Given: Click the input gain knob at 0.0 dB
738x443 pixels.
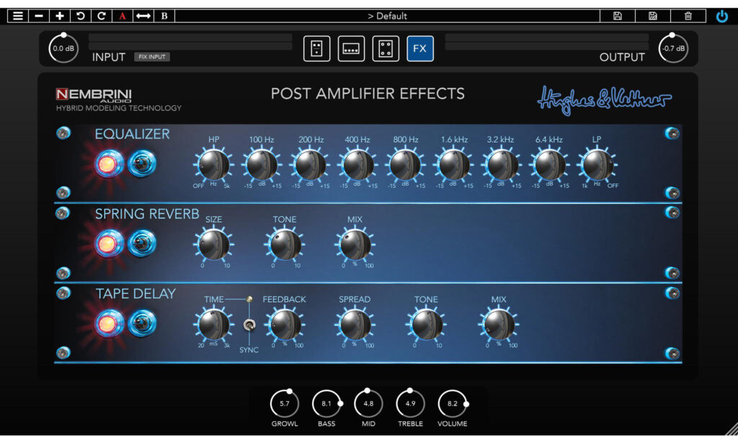Looking at the screenshot, I should pyautogui.click(x=63, y=48).
